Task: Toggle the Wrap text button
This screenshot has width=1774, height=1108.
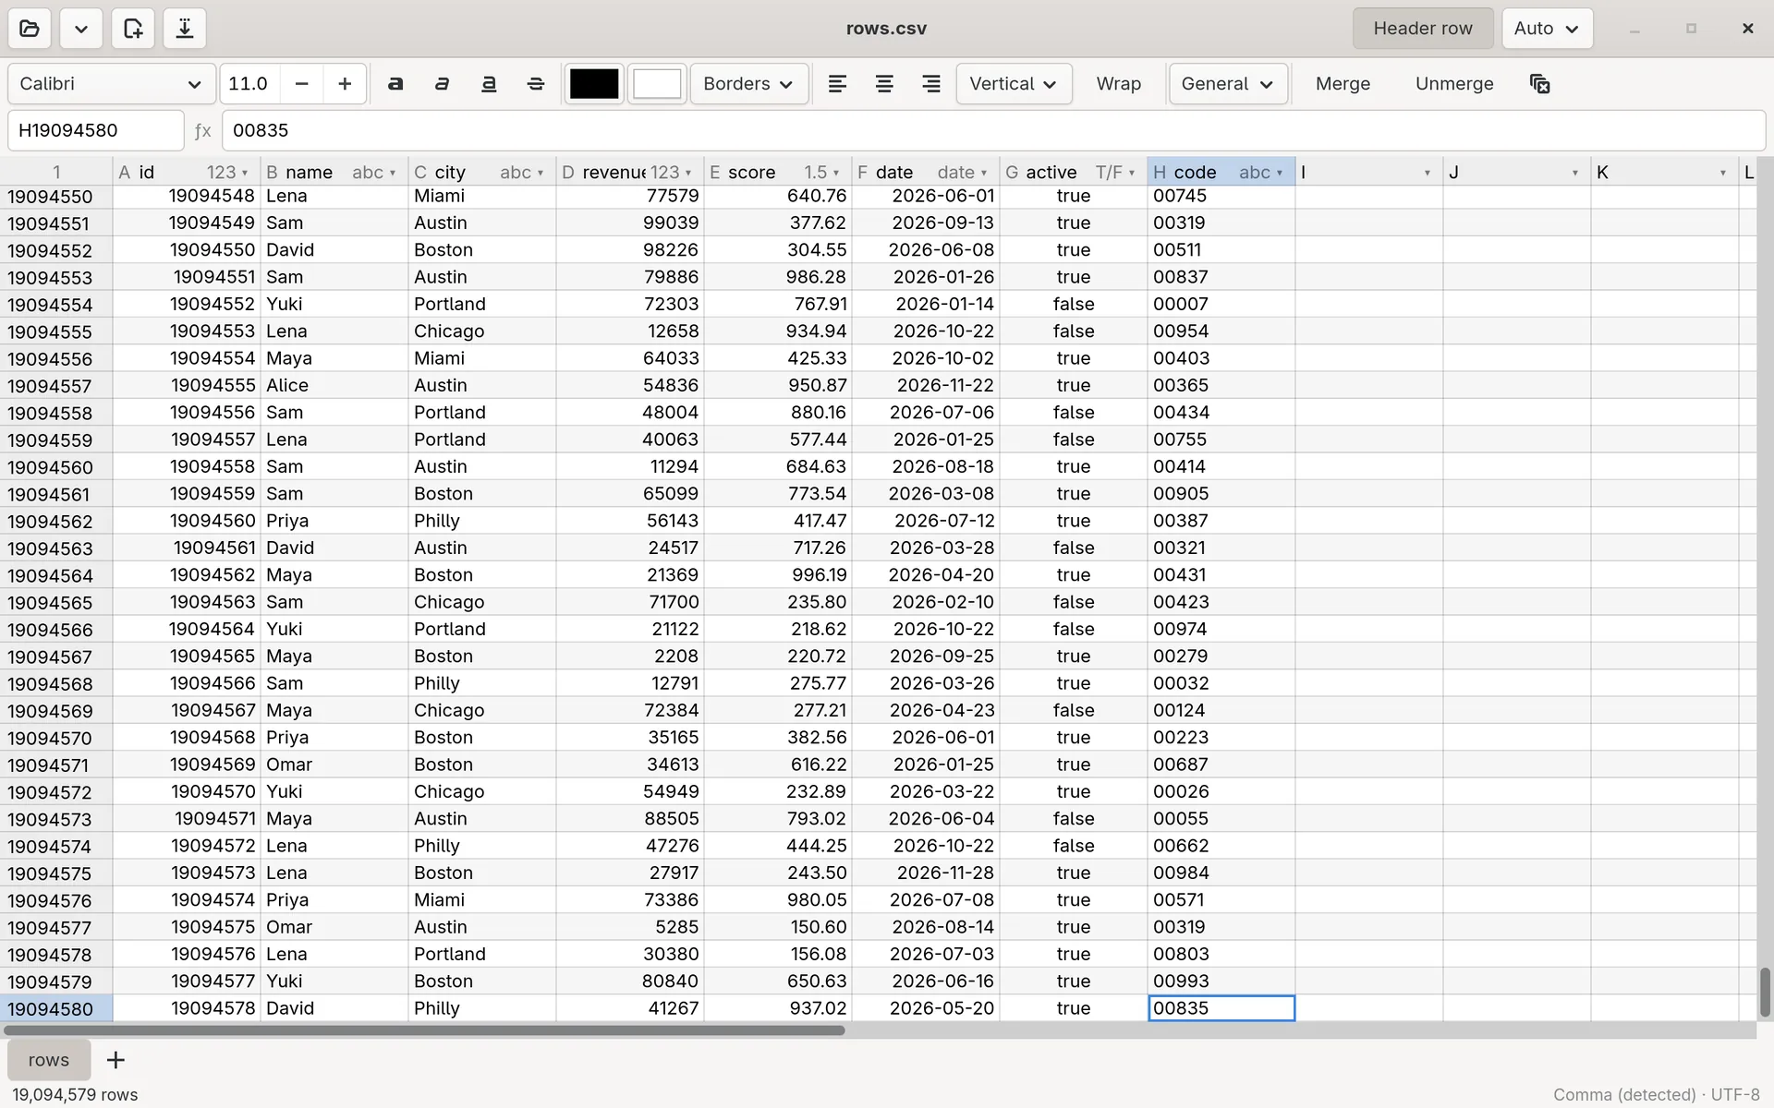Action: (1119, 84)
